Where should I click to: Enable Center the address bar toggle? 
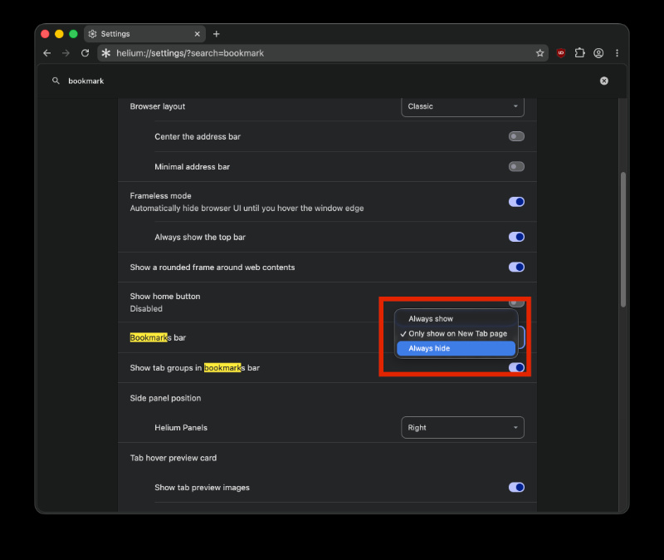tap(516, 136)
